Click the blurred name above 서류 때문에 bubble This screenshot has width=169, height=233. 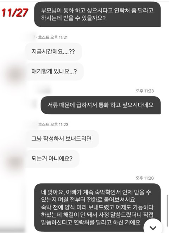point(43,91)
